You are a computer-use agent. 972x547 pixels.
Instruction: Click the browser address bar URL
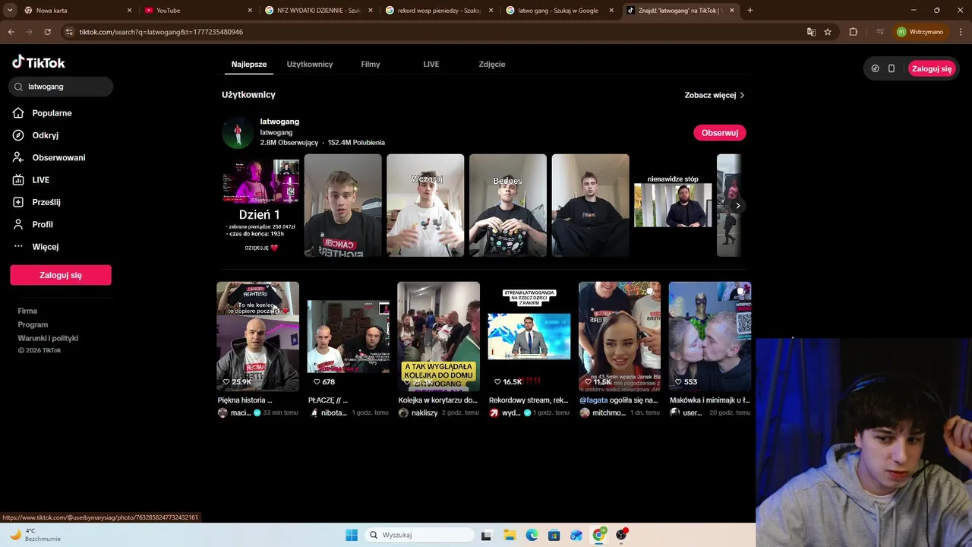coord(161,32)
